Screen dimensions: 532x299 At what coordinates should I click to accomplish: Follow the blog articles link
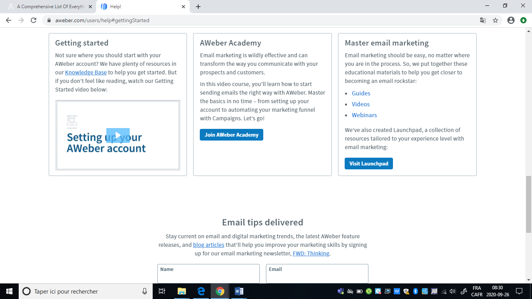tap(209, 245)
